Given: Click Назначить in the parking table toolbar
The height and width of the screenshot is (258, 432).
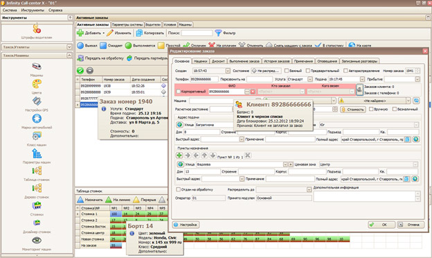Looking at the screenshot, I should point(90,200).
